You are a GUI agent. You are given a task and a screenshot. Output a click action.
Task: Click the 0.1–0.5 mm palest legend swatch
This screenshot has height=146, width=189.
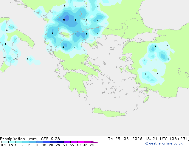point(5,142)
